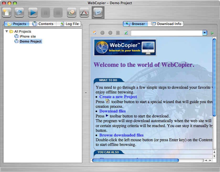Focus the browser address field
Image resolution: width=220 pixels, height=172 pixels.
coord(167,33)
